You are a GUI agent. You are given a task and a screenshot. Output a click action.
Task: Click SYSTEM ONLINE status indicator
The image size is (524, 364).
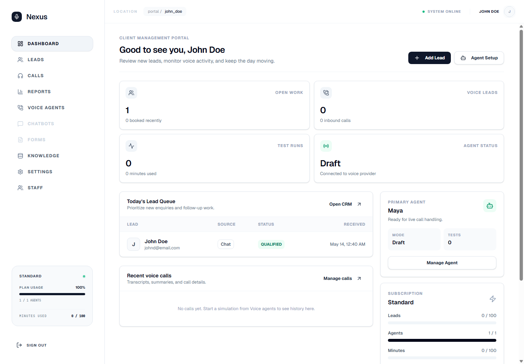441,12
